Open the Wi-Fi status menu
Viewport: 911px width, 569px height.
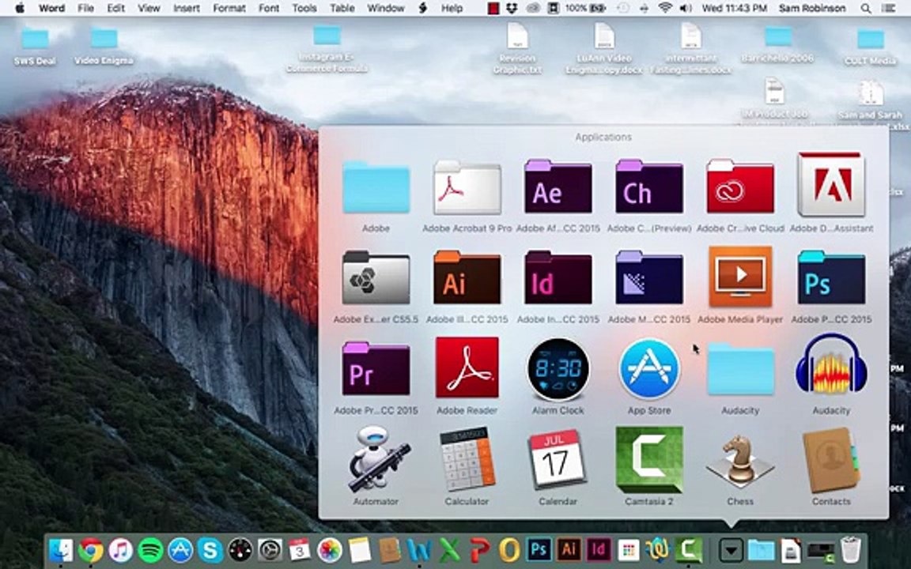click(664, 8)
